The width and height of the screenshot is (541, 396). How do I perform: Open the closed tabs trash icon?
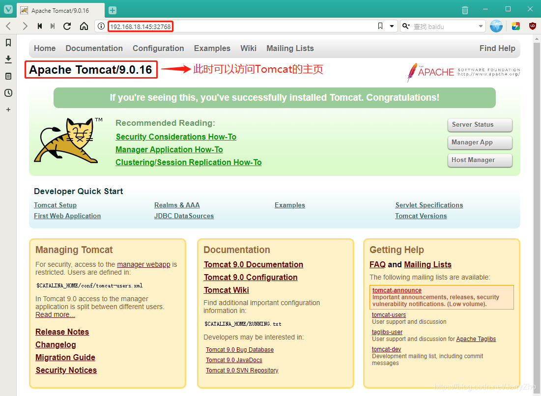pyautogui.click(x=465, y=10)
